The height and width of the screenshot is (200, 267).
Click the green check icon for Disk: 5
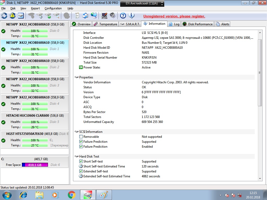click(x=3, y=122)
